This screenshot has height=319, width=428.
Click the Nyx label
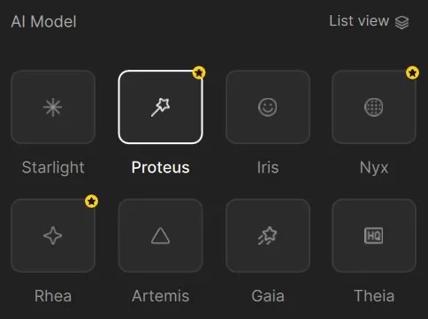click(x=374, y=168)
